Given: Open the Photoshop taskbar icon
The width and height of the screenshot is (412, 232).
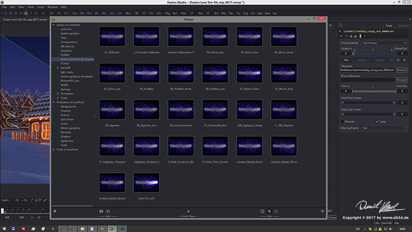Looking at the screenshot, I should coord(122,228).
